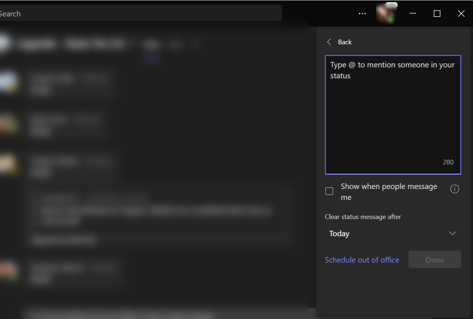View the info icon beside the message visibility option
Image resolution: width=473 pixels, height=319 pixels.
click(455, 189)
